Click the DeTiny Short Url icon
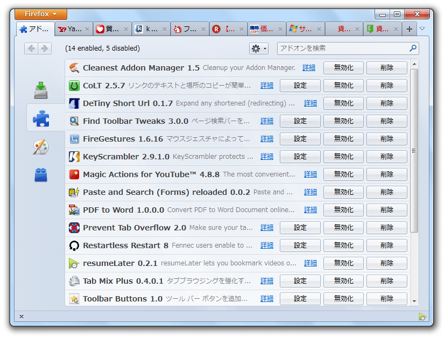 74,103
